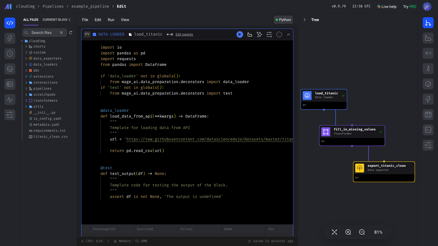This screenshot has height=246, width=438.
Task: Expand the data_loaders folder
Action: (x=26, y=65)
